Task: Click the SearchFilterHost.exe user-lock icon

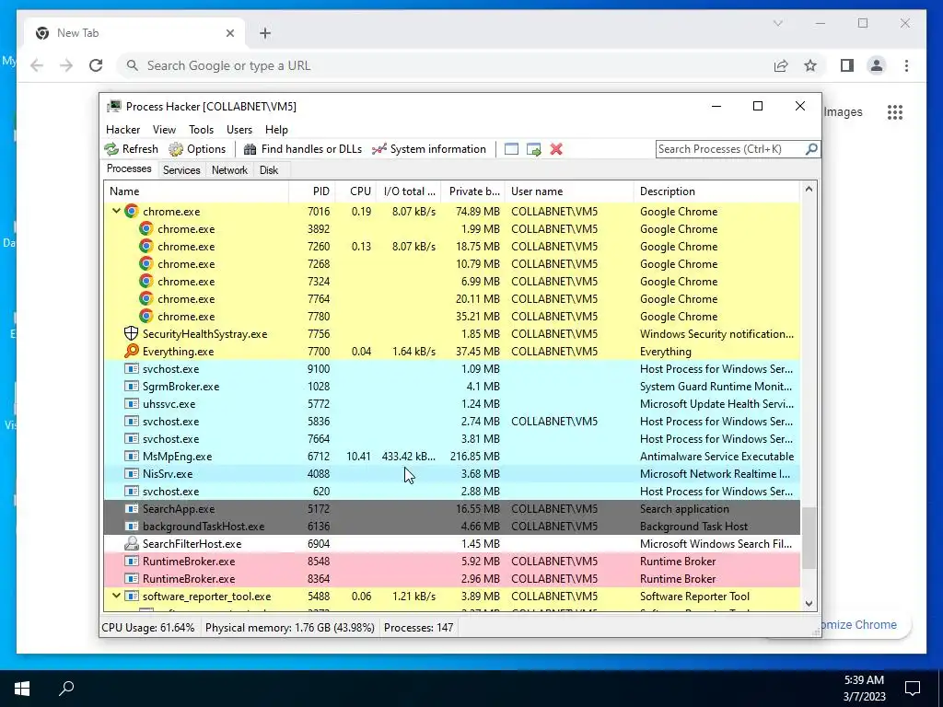Action: [x=131, y=543]
